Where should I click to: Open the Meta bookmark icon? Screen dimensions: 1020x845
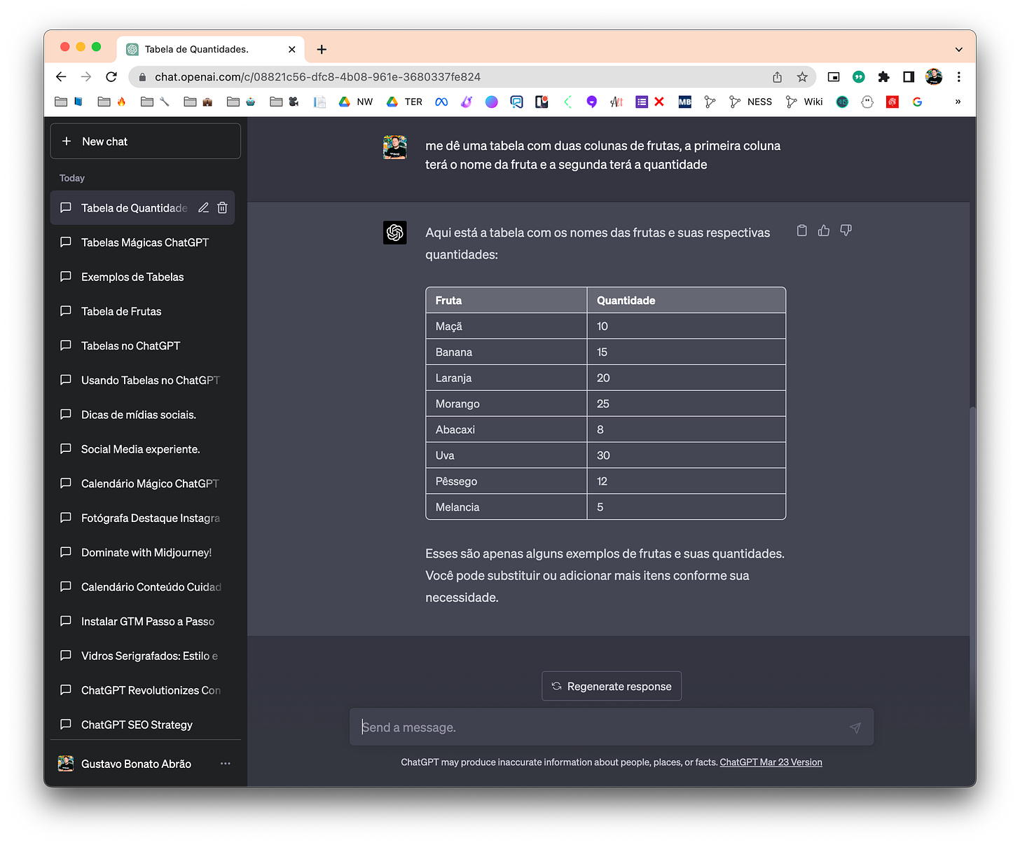(x=441, y=102)
